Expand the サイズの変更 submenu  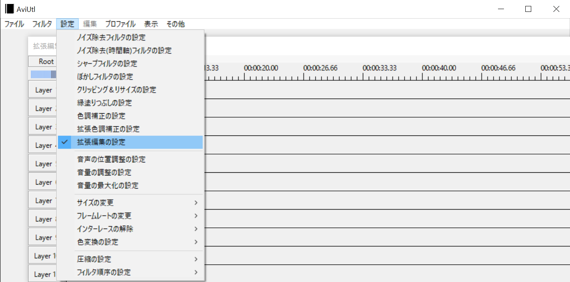pyautogui.click(x=130, y=203)
